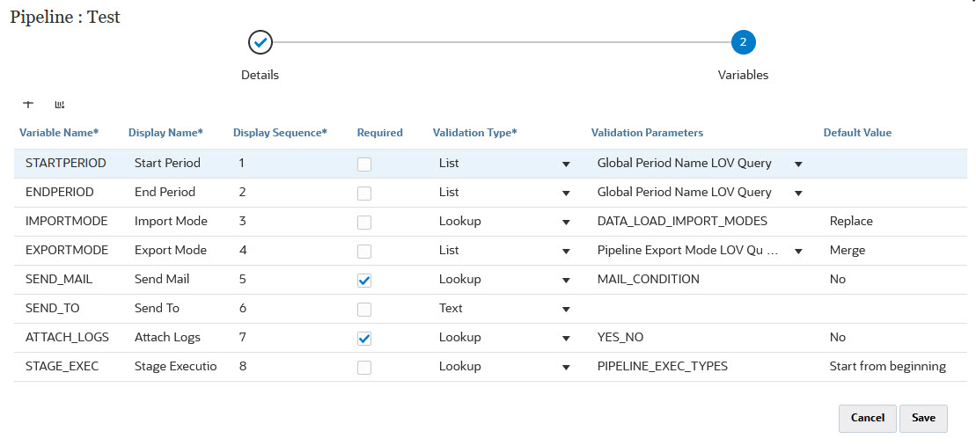The image size is (976, 446).
Task: Click the Default Value column header
Action: [857, 133]
